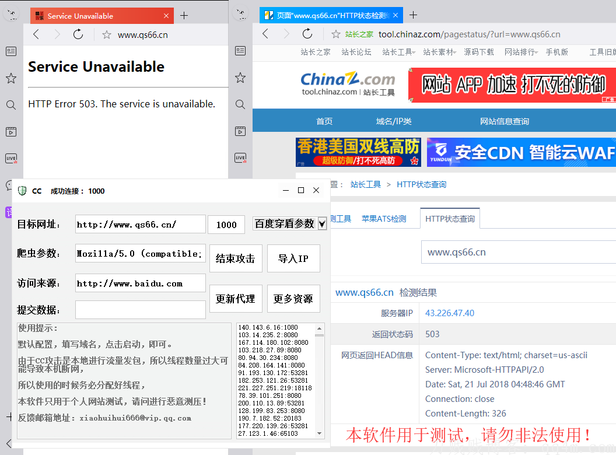
Task: Click the CC tool shield icon
Action: pos(22,191)
